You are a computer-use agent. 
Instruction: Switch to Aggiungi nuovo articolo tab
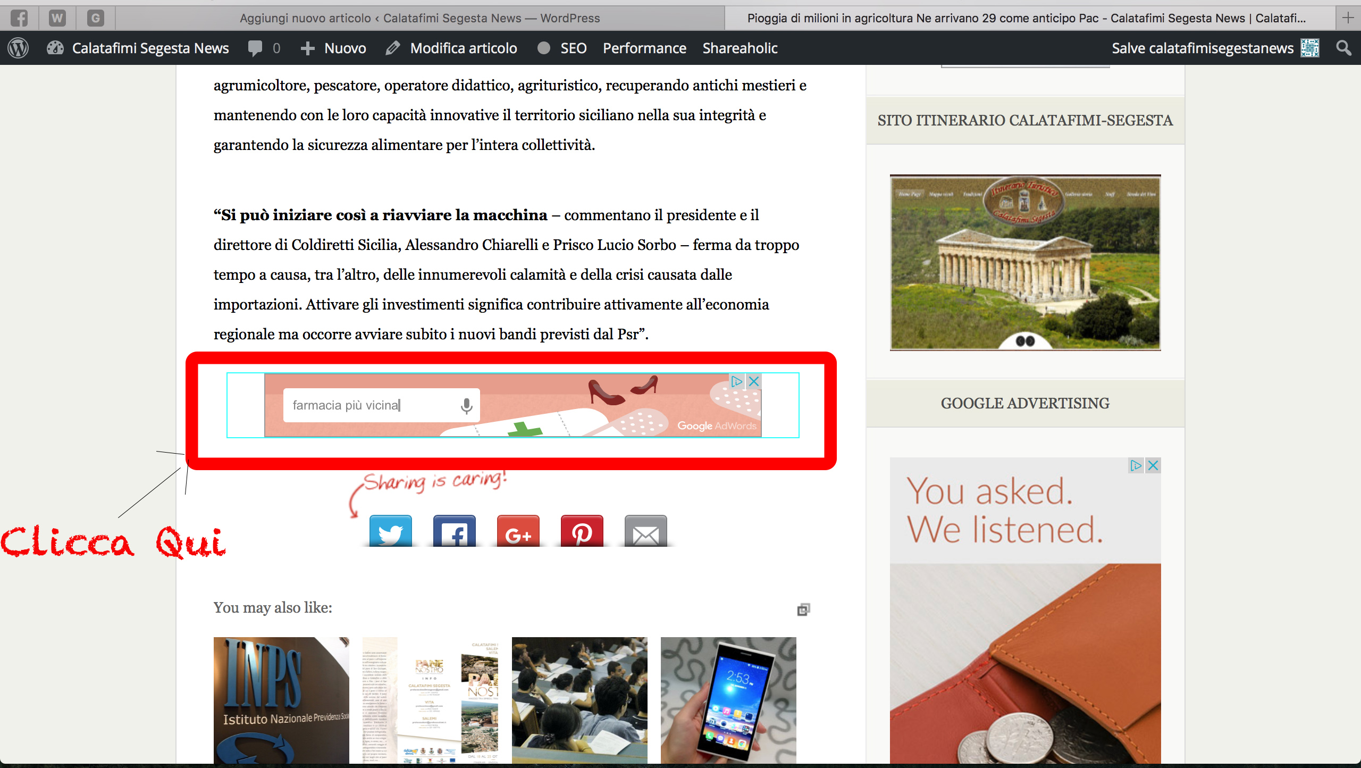pos(419,18)
